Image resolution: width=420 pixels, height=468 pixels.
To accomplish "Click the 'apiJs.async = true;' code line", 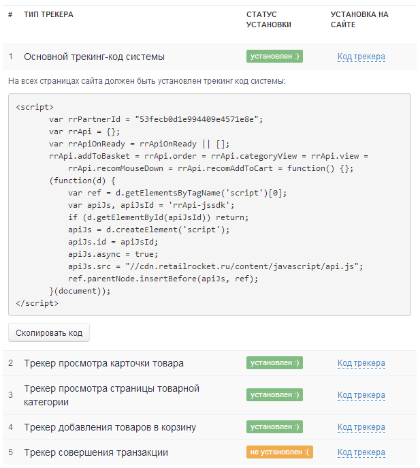I will coord(113,254).
